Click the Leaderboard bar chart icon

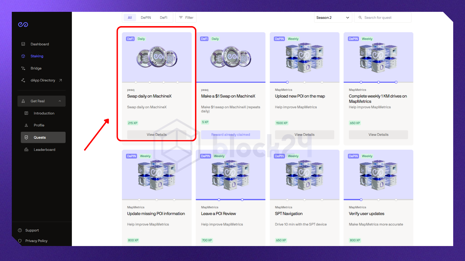(x=26, y=150)
